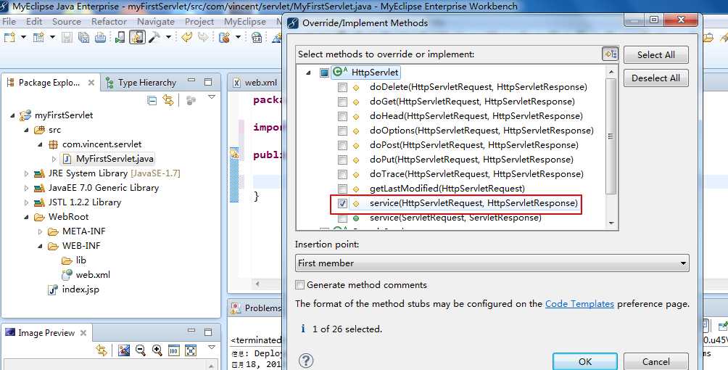Screen dimensions: 728x370
Task: Open the Refactor menu
Action: click(109, 21)
